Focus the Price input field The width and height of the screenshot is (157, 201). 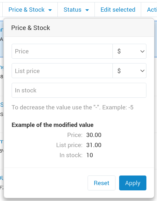[62, 51]
